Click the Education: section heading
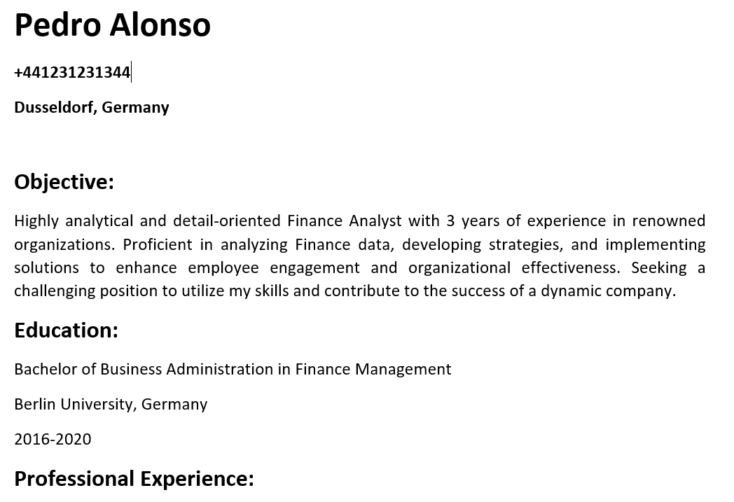 (66, 330)
